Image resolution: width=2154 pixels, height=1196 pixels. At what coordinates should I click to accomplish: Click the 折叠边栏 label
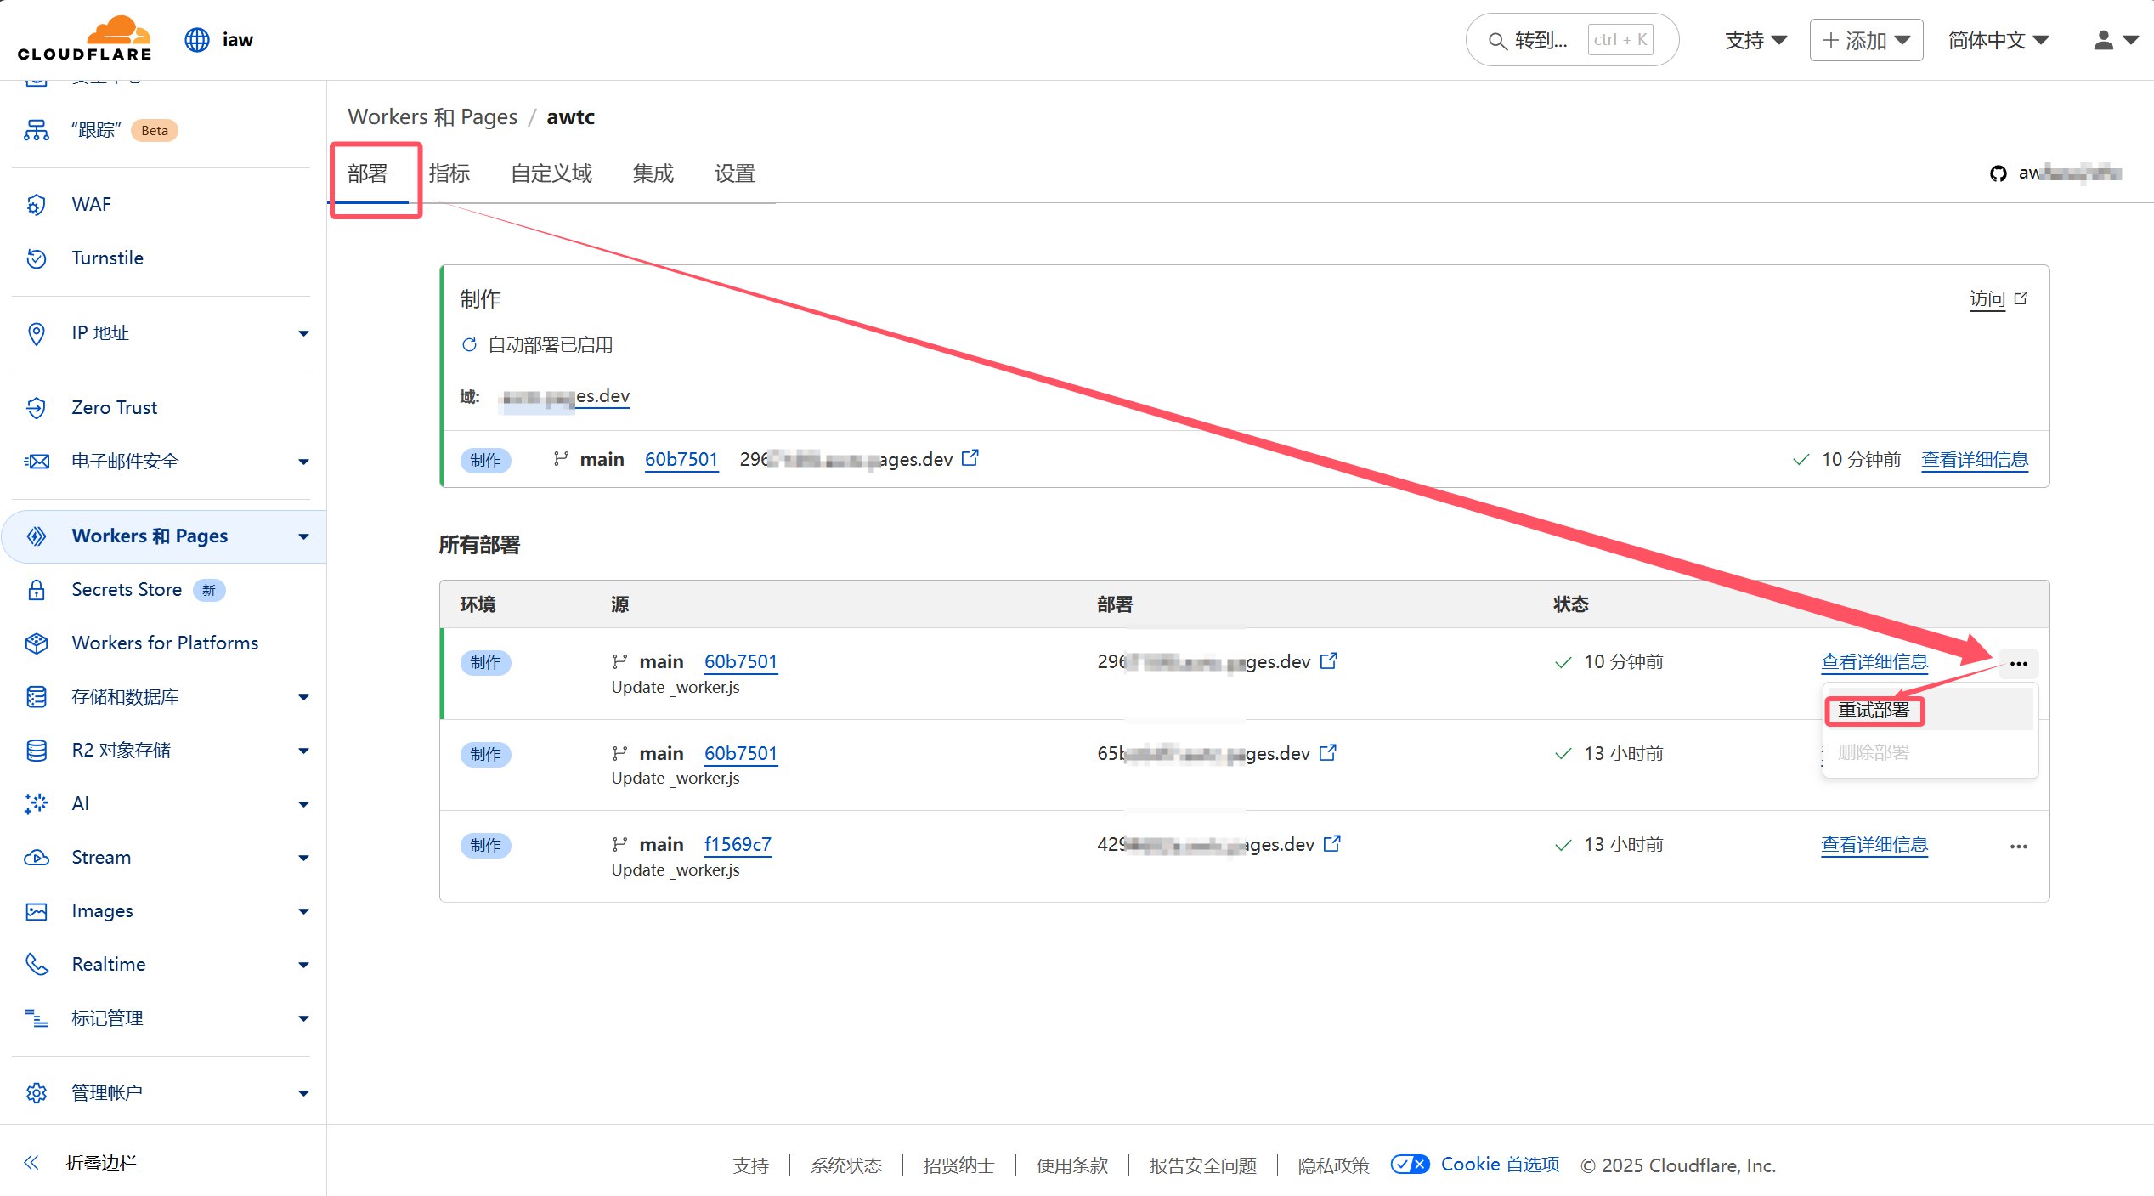[x=102, y=1163]
